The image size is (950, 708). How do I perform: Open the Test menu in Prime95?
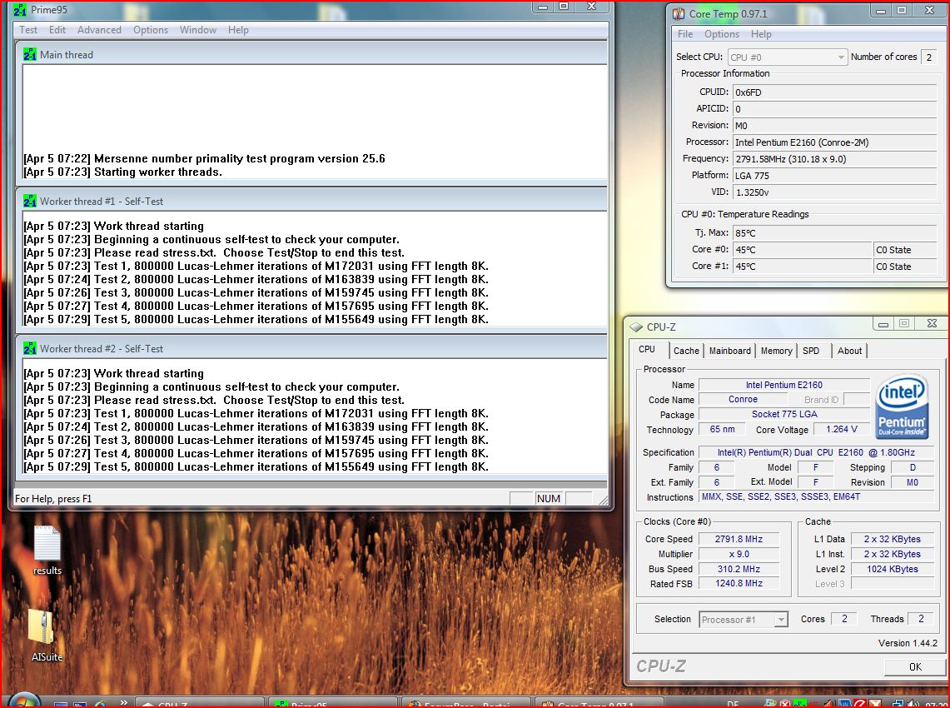coord(27,30)
